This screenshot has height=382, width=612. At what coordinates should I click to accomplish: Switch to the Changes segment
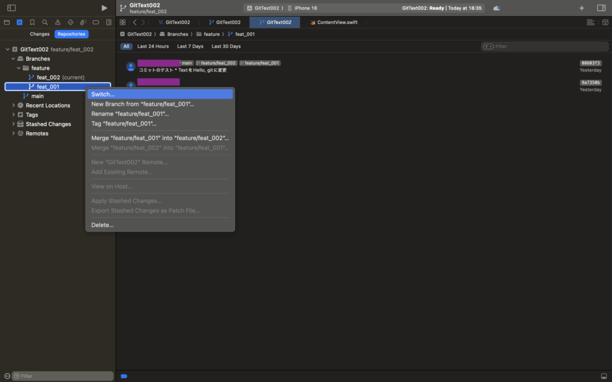coord(39,34)
